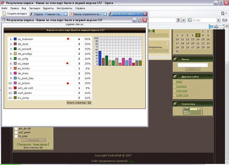Image resolution: width=229 pixels, height=165 pixels.
Task: Check the kz_jump poll checkbox
Action: [16, 136]
